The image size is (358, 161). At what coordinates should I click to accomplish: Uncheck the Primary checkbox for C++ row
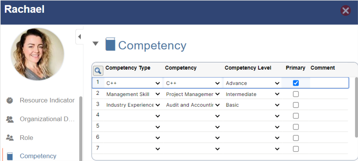click(x=296, y=83)
